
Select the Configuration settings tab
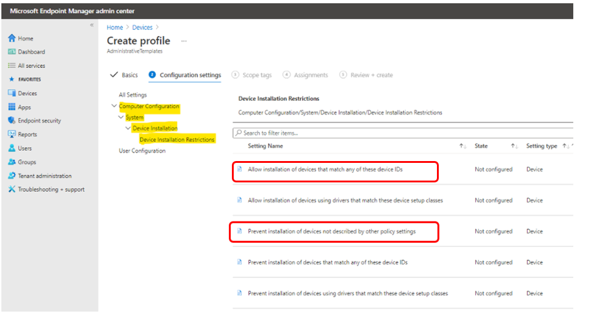185,75
